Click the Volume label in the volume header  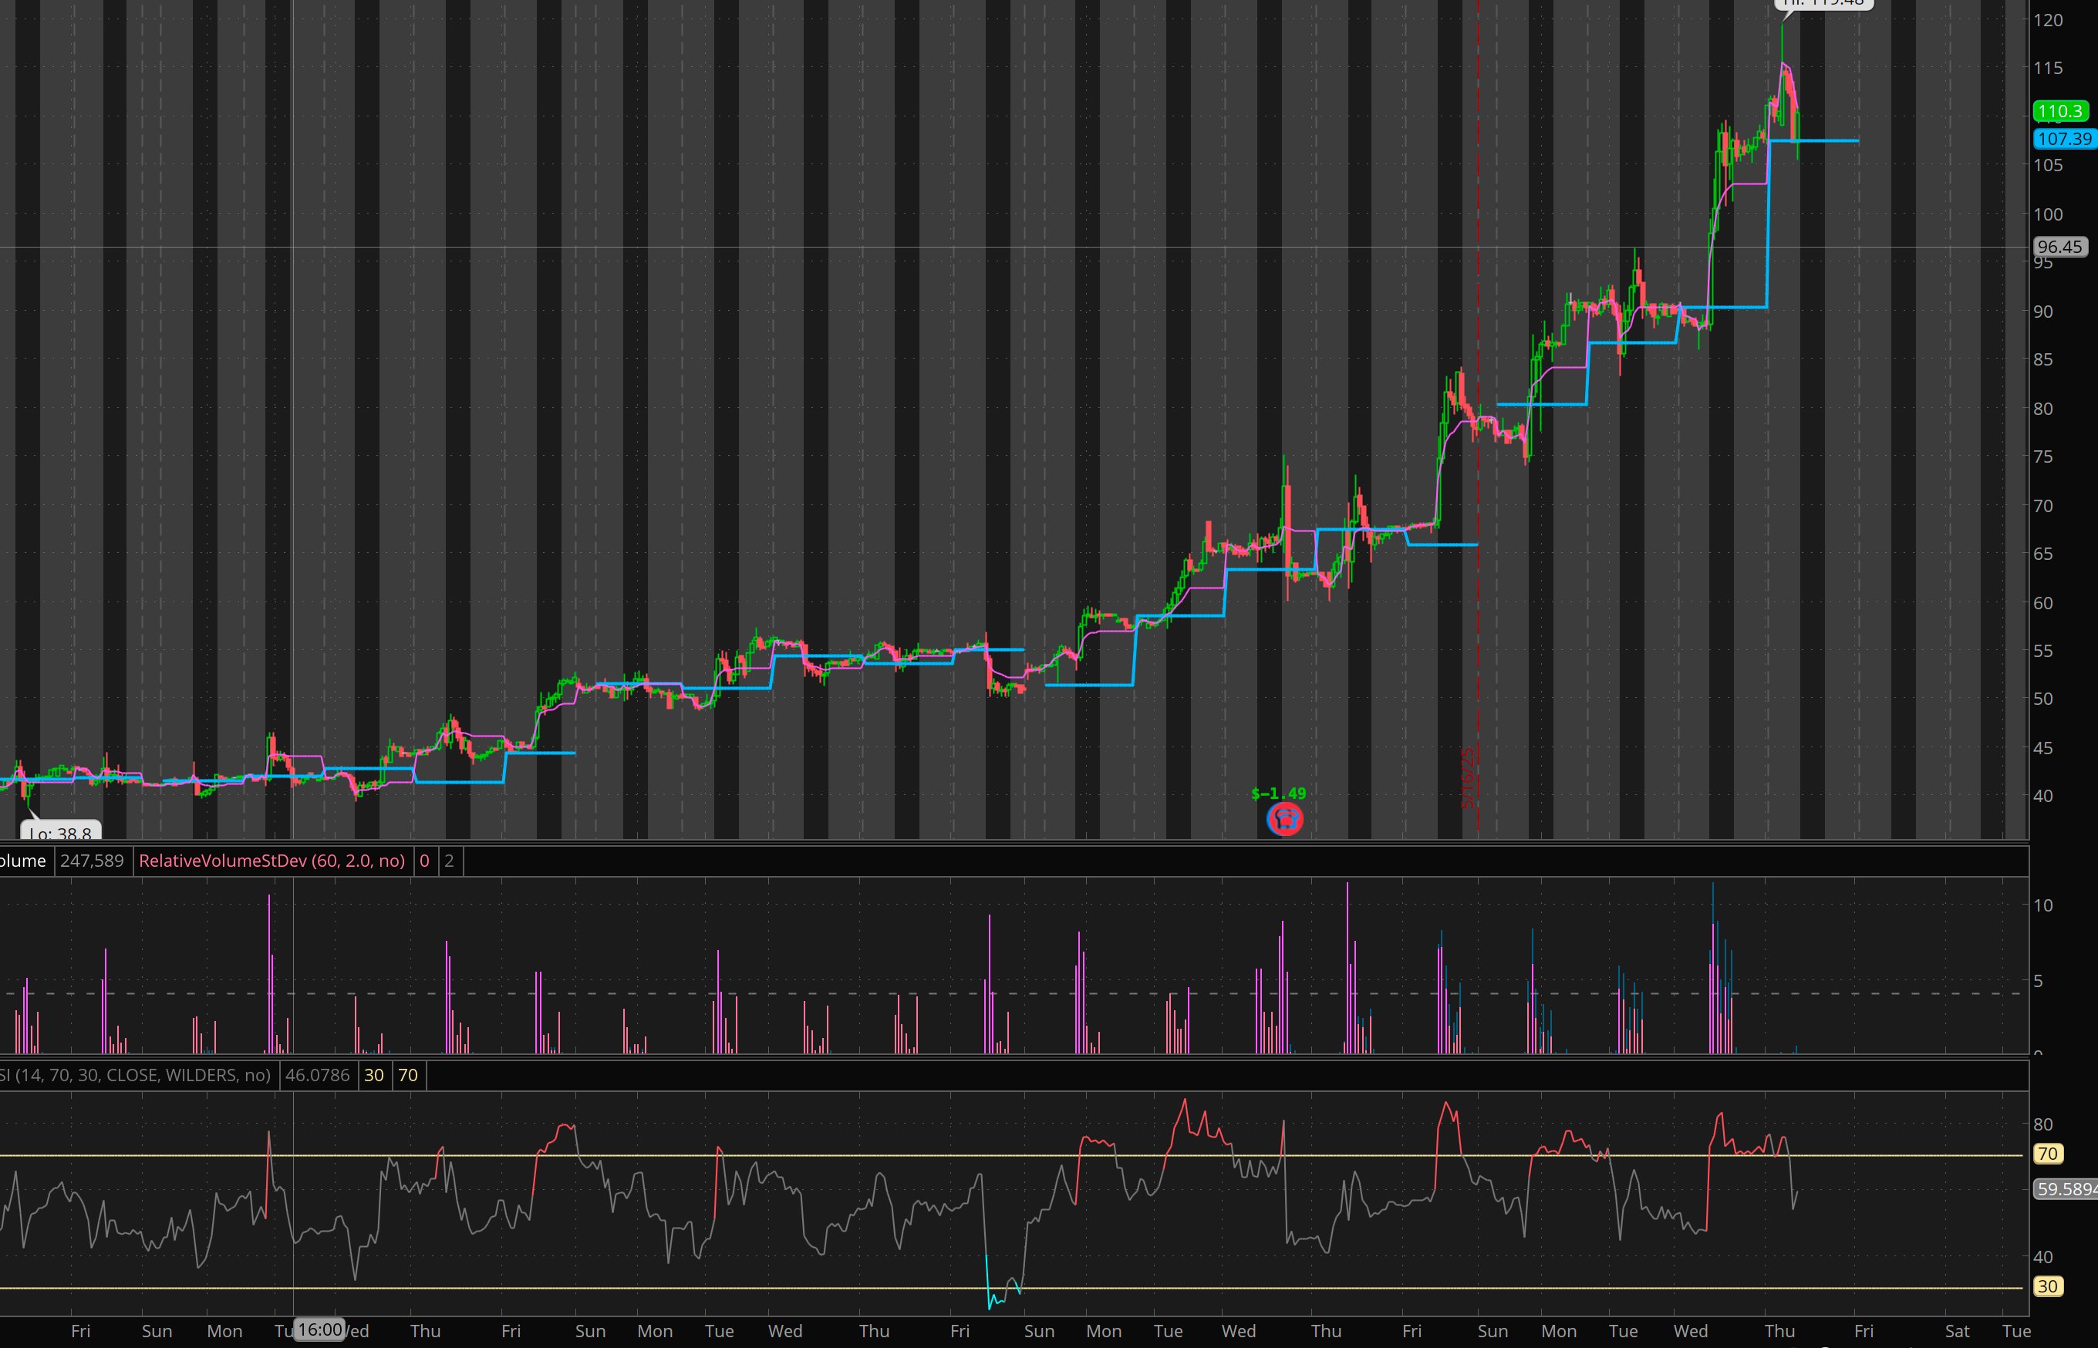(23, 861)
